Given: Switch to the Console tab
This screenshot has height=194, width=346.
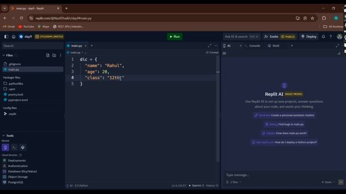Looking at the screenshot, I should click(252, 46).
